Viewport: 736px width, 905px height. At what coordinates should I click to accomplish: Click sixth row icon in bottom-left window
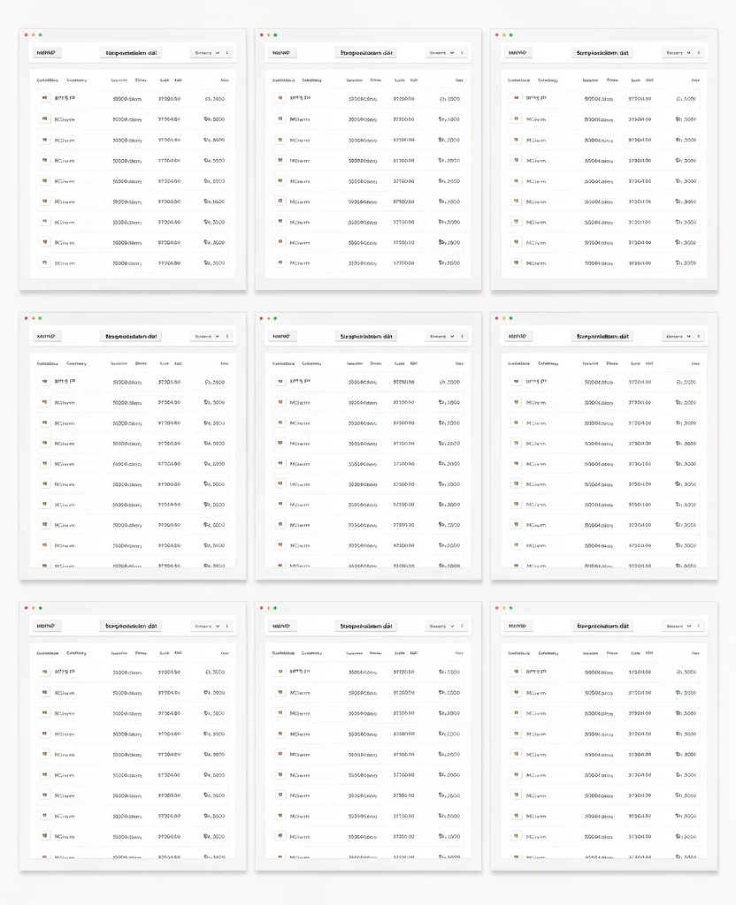click(x=44, y=774)
